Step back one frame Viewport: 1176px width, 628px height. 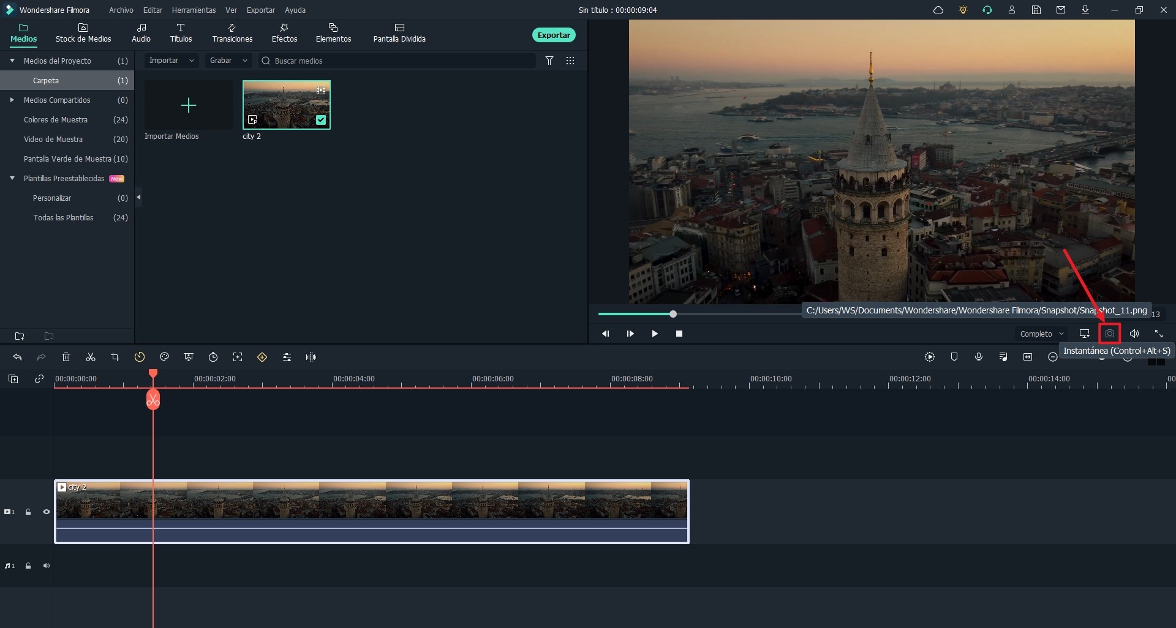[606, 334]
